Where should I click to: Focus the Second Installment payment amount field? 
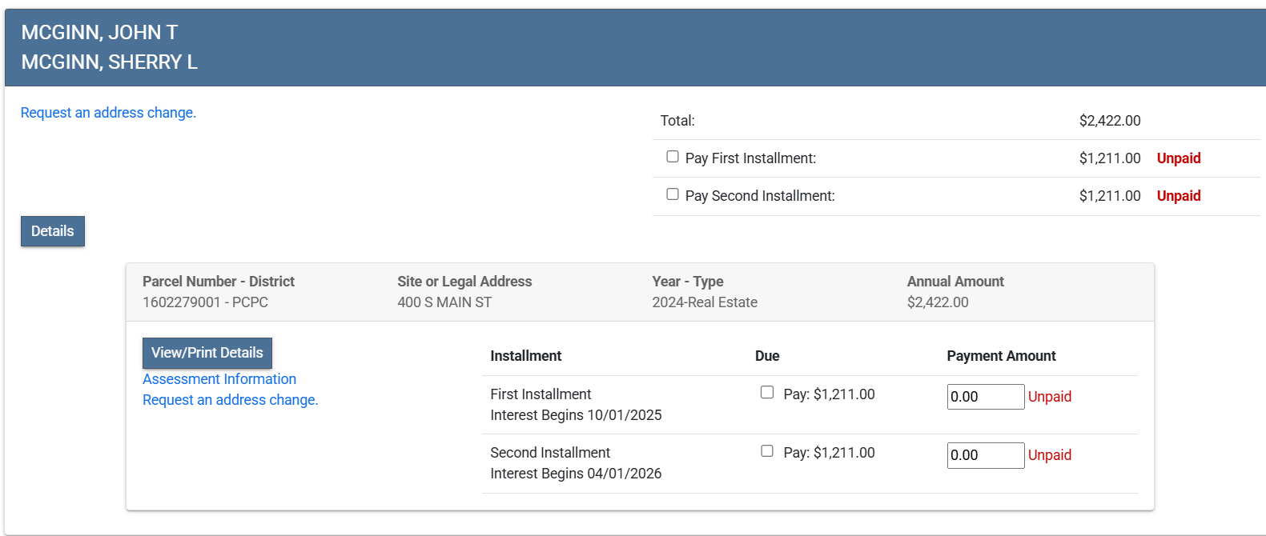(x=985, y=455)
